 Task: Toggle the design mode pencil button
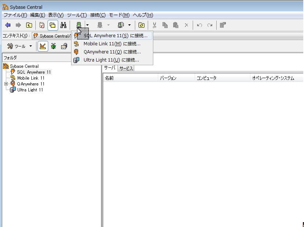(43, 46)
